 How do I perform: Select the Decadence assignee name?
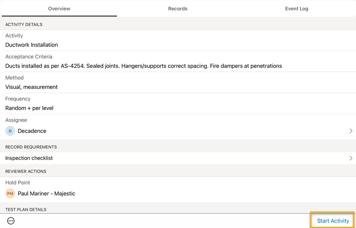[x=32, y=131]
